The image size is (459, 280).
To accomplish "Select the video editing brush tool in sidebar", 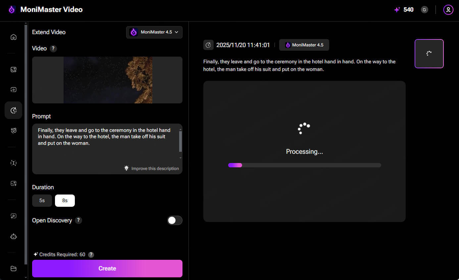I will [x=13, y=130].
